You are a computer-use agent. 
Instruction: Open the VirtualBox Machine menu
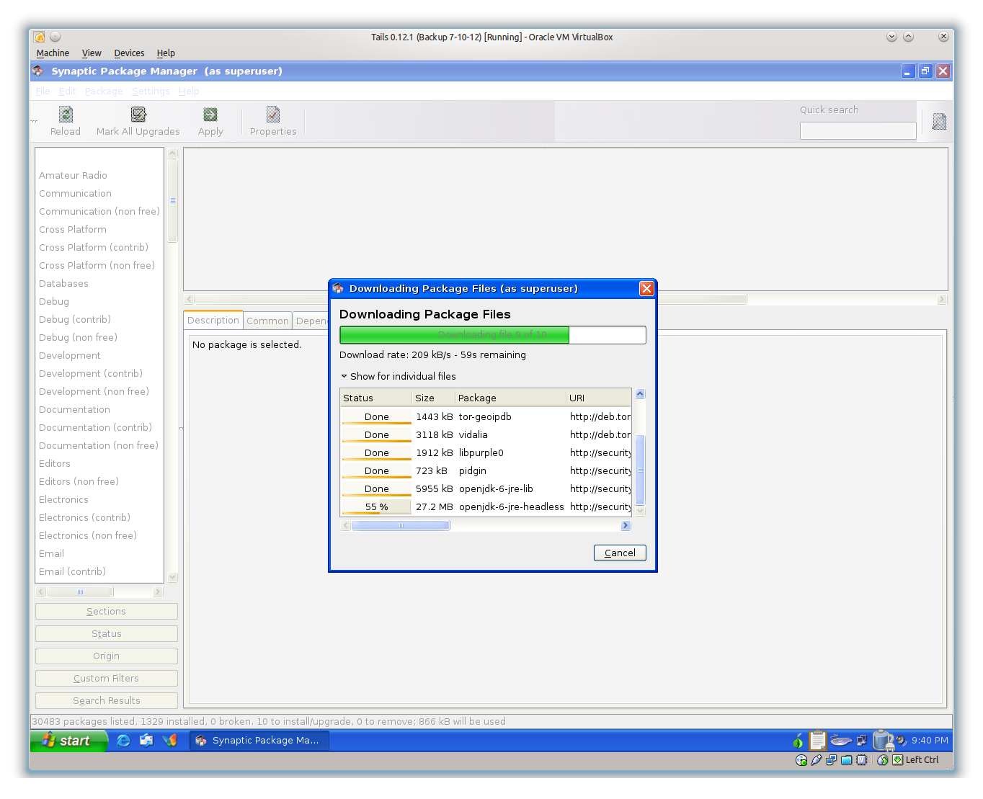(x=53, y=53)
